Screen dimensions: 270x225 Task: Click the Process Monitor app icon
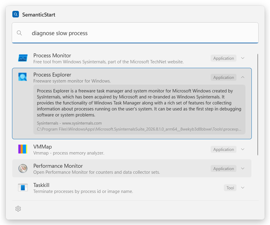point(23,58)
